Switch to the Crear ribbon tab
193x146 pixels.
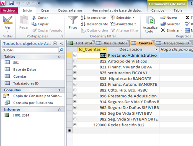pyautogui.click(x=45, y=10)
